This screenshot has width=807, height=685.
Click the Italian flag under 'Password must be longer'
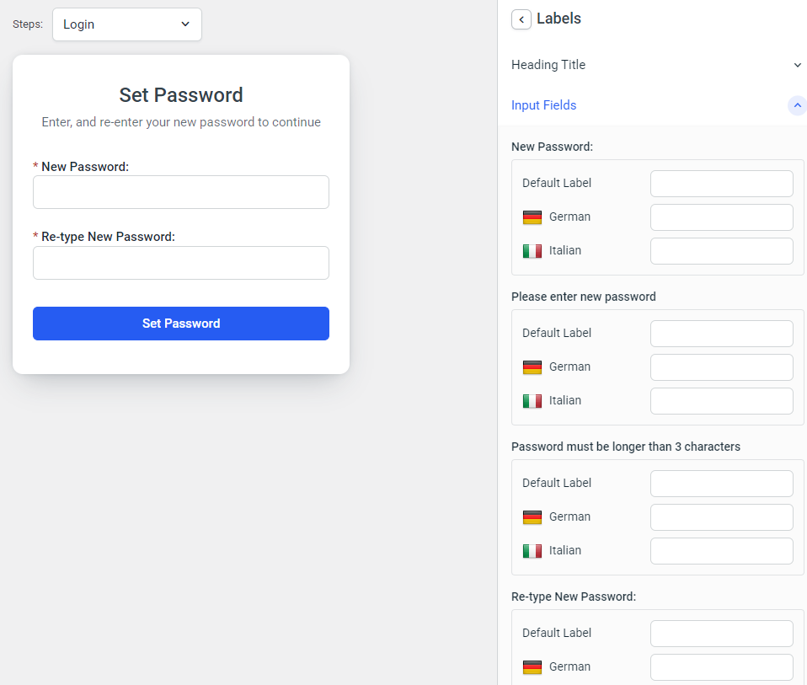point(532,550)
